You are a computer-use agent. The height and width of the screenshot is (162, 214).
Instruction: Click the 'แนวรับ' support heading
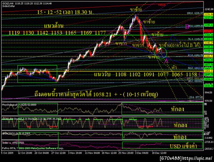click(102, 74)
